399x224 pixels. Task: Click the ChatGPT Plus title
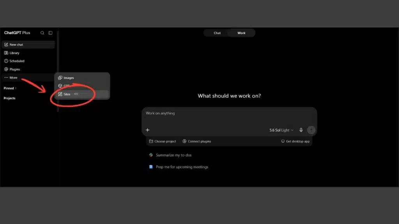17,33
